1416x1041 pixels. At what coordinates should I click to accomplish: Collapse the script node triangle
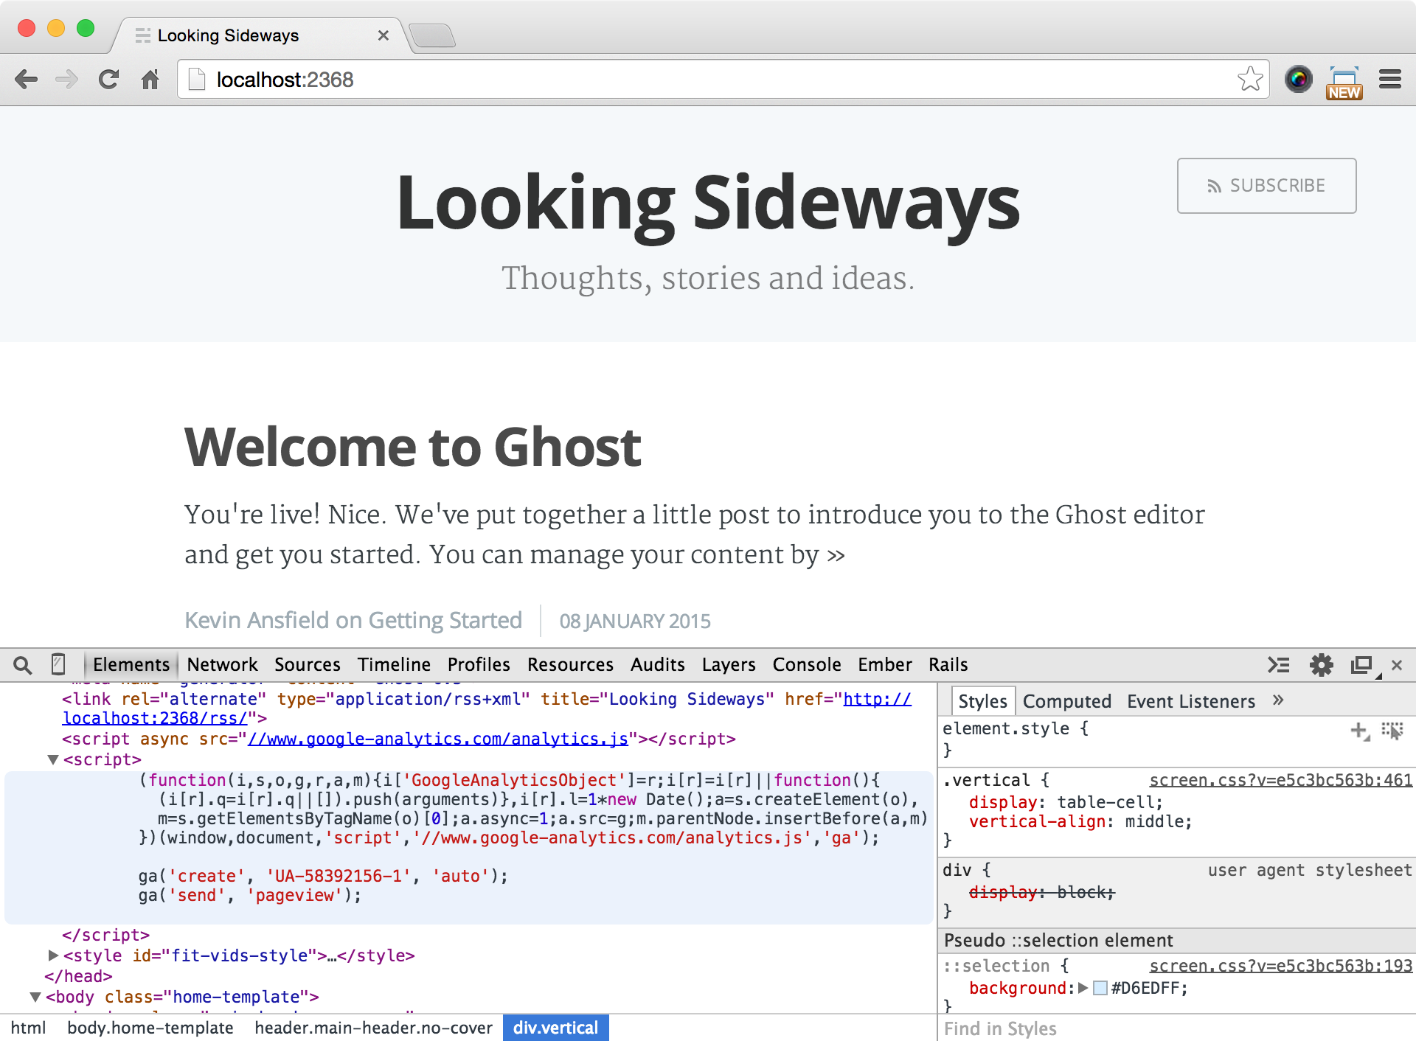coord(52,759)
